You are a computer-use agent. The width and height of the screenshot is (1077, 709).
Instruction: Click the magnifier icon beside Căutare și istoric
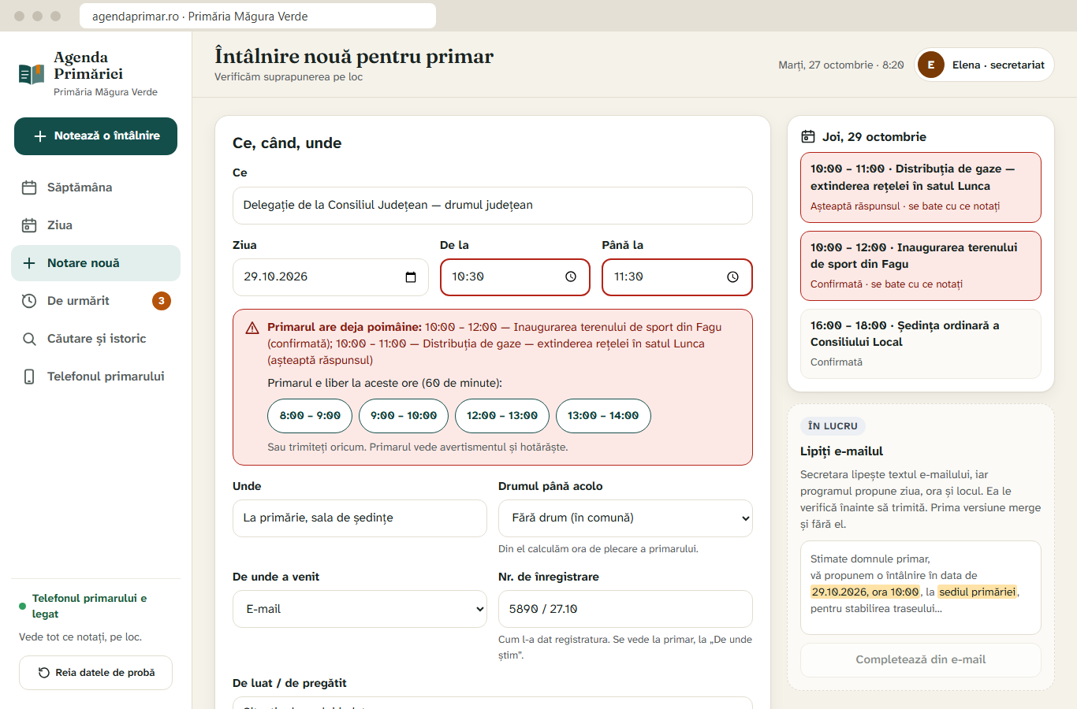[x=29, y=339]
